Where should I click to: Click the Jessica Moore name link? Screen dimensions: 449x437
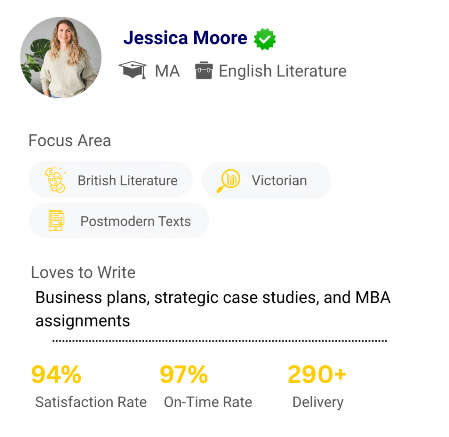[185, 39]
